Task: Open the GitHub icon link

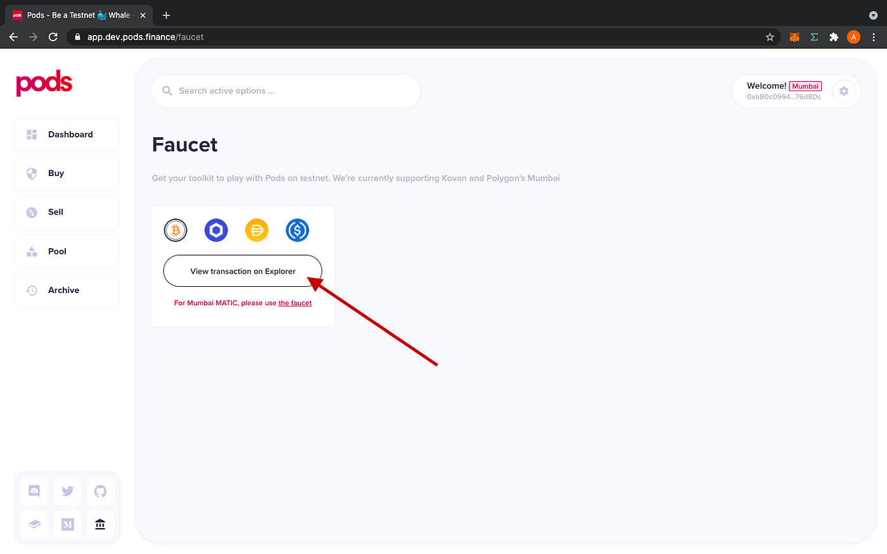Action: (x=100, y=491)
